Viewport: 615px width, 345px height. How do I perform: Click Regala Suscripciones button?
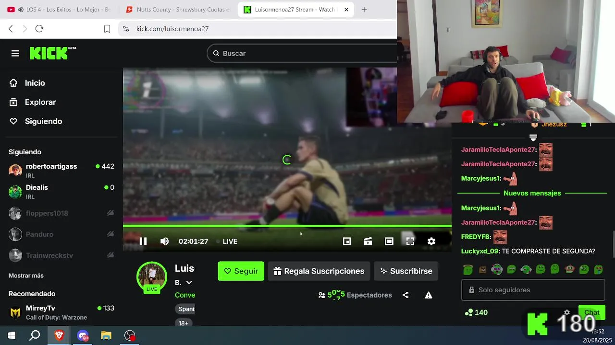pyautogui.click(x=319, y=271)
